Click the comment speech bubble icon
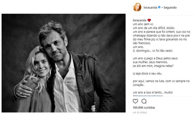 point(144,101)
